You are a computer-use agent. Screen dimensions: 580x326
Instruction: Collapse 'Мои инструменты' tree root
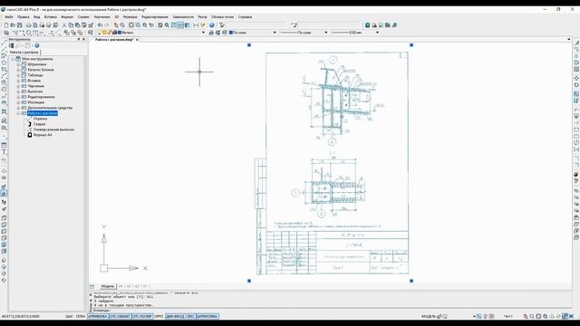[x=12, y=59]
